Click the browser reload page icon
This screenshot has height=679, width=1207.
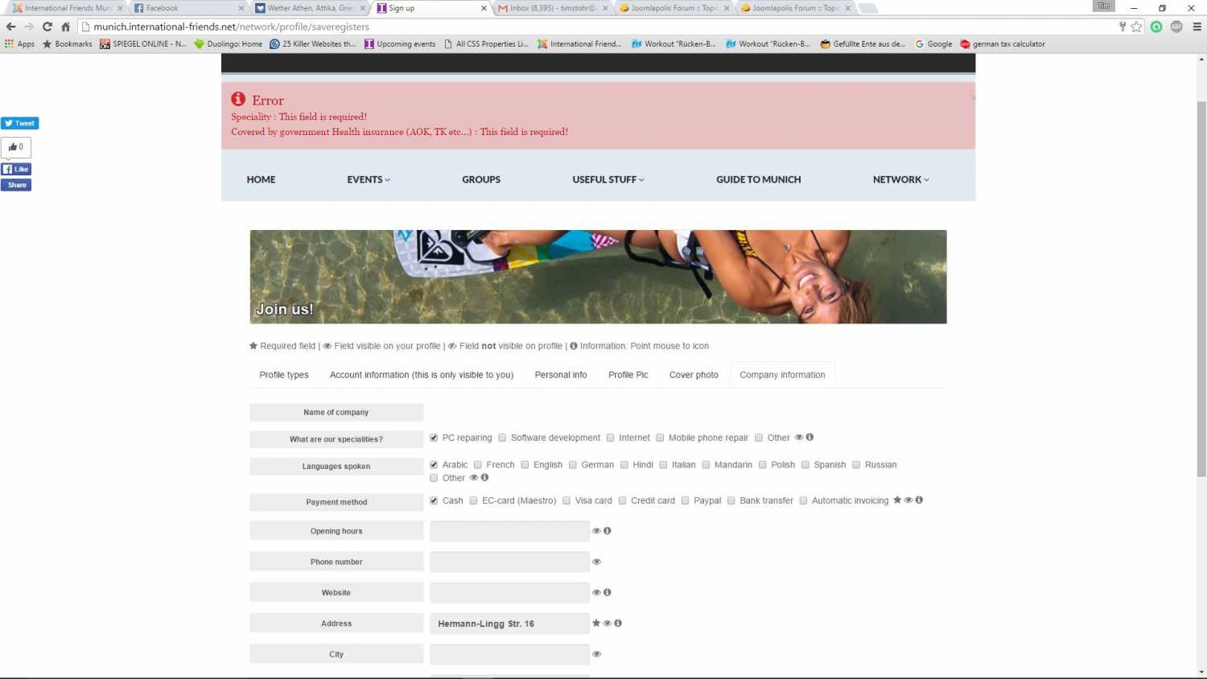(47, 27)
